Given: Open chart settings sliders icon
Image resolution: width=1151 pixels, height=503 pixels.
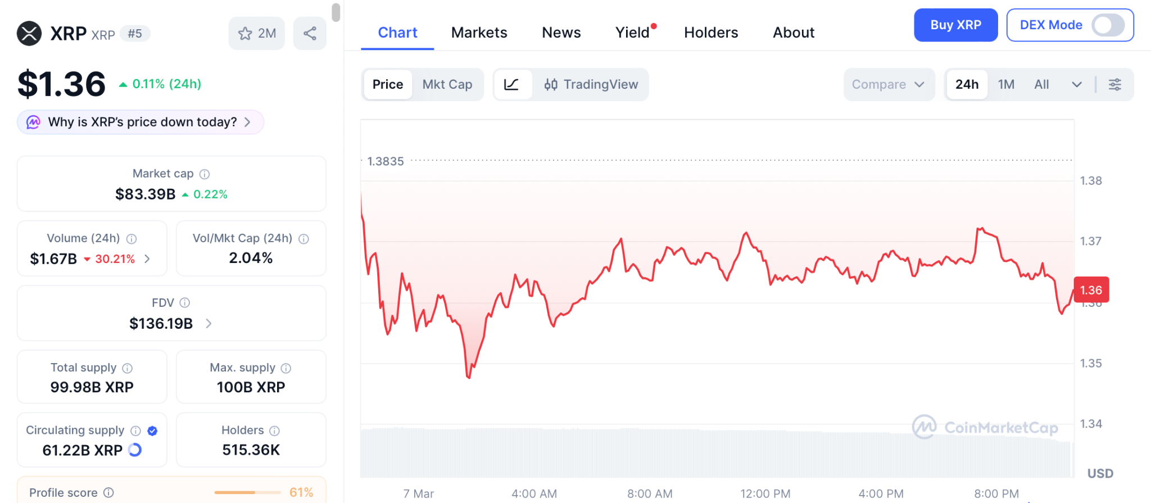Looking at the screenshot, I should pyautogui.click(x=1114, y=84).
